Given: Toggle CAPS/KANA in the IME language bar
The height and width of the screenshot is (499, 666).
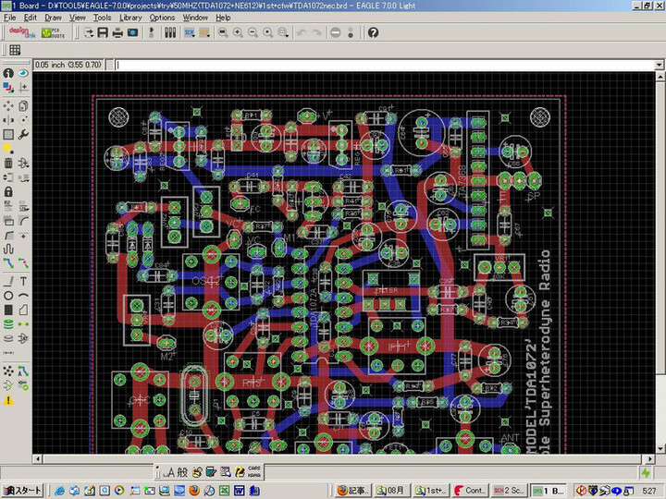Looking at the screenshot, I should tap(253, 471).
